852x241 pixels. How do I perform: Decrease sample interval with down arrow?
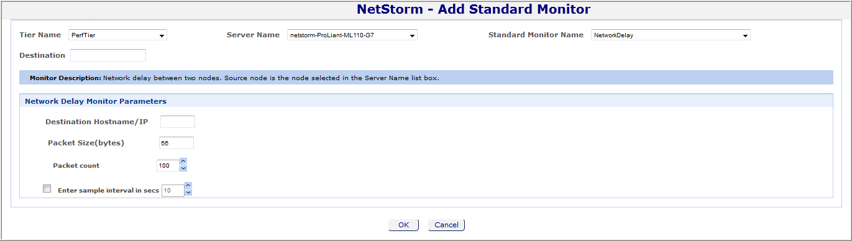pos(188,193)
